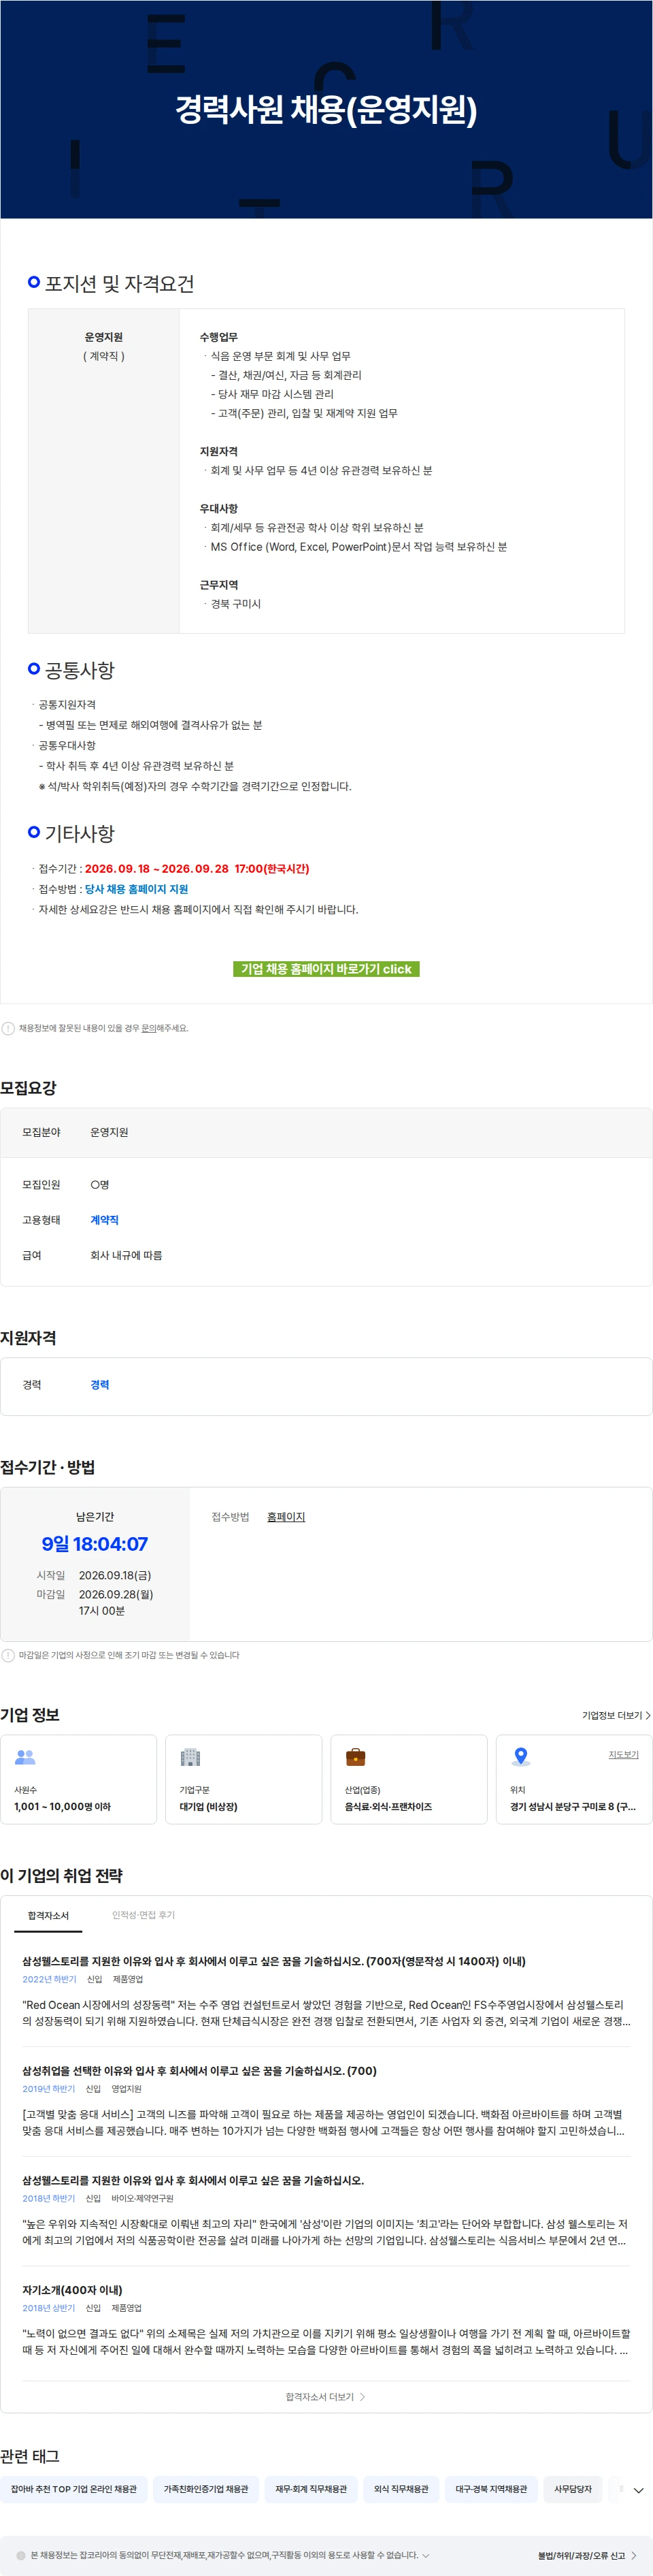Open the 2018년 하반기 바이오·제약연구원 essay
Viewport: 653px width, 2576px height.
[326, 2210]
